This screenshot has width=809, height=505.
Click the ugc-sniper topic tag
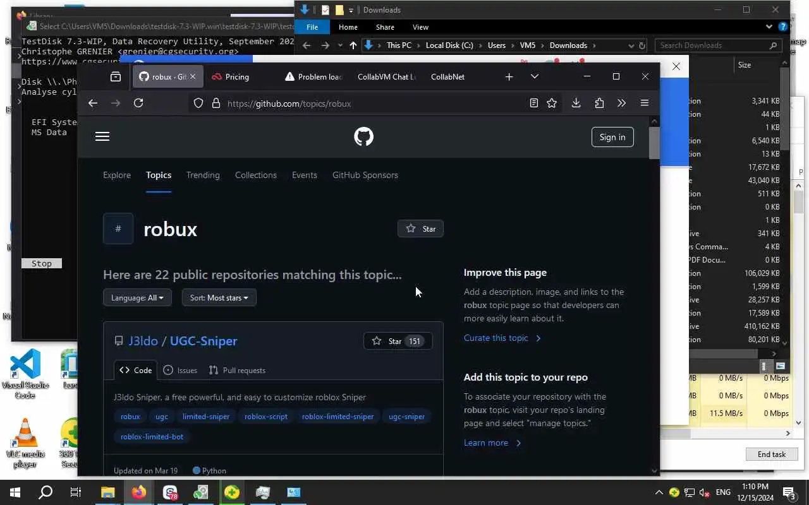pos(406,416)
